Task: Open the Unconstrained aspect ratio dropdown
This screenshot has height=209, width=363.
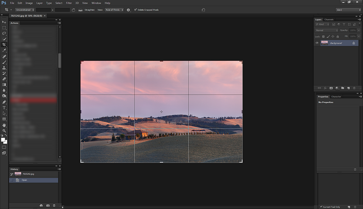Action: [x=25, y=10]
